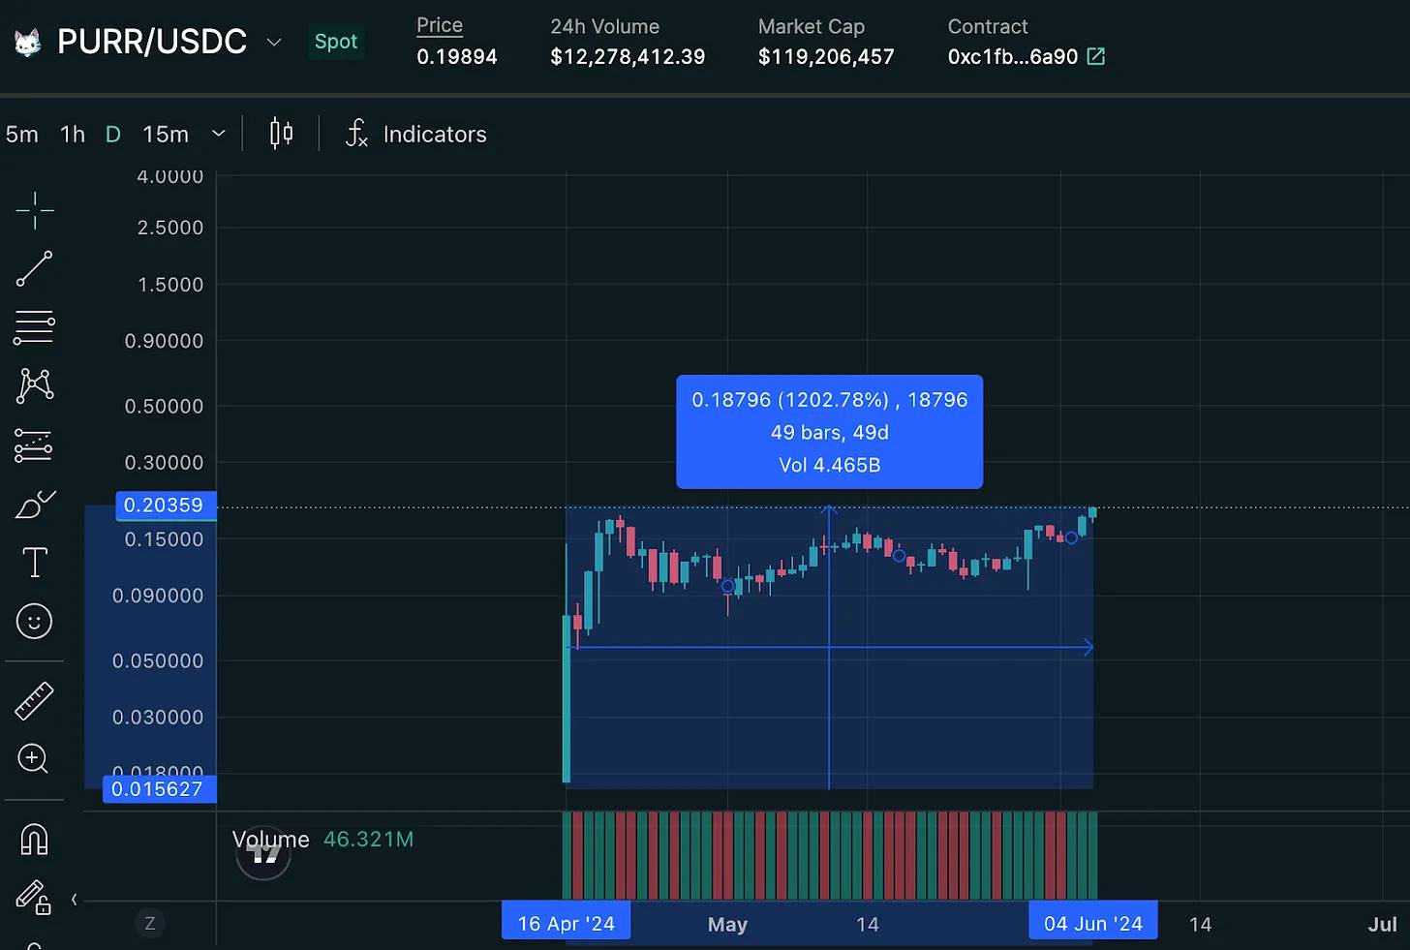Click the 04 Jun '24 date marker

click(x=1092, y=924)
